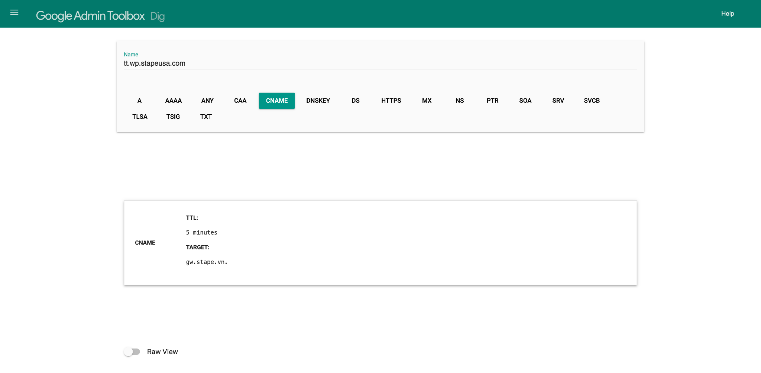Open the hamburger navigation menu
The height and width of the screenshot is (373, 761).
pyautogui.click(x=14, y=13)
